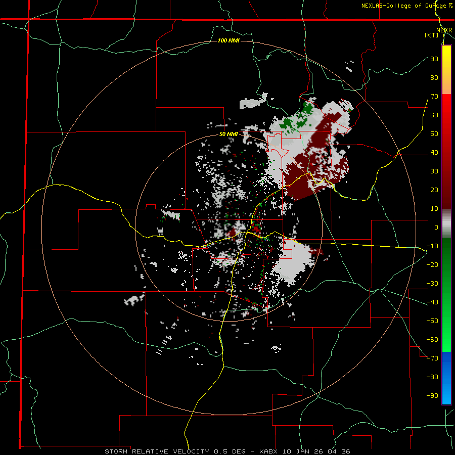Image resolution: width=455 pixels, height=455 pixels.
Task: Click the gray zero-velocity segment of color bar
Action: tap(446, 224)
